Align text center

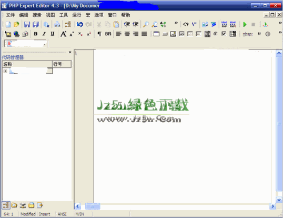point(127,34)
